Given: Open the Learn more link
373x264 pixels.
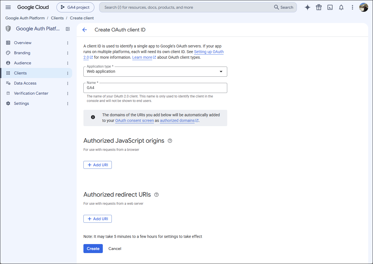Looking at the screenshot, I should (144, 57).
